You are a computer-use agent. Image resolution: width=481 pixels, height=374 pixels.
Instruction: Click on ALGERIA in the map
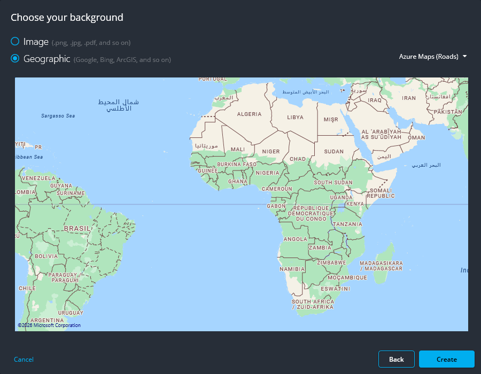pyautogui.click(x=249, y=114)
